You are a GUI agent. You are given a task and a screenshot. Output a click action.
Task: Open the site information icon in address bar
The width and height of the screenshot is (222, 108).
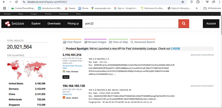coord(24,2)
